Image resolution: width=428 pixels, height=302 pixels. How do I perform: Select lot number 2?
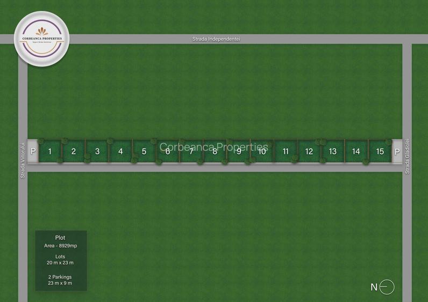74,151
